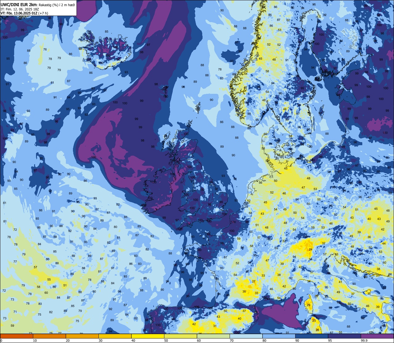Viewport: 394px width, 343px height.
Task: Click the "UWC/DINI EUR 2km" title text
Action: pyautogui.click(x=18, y=4)
